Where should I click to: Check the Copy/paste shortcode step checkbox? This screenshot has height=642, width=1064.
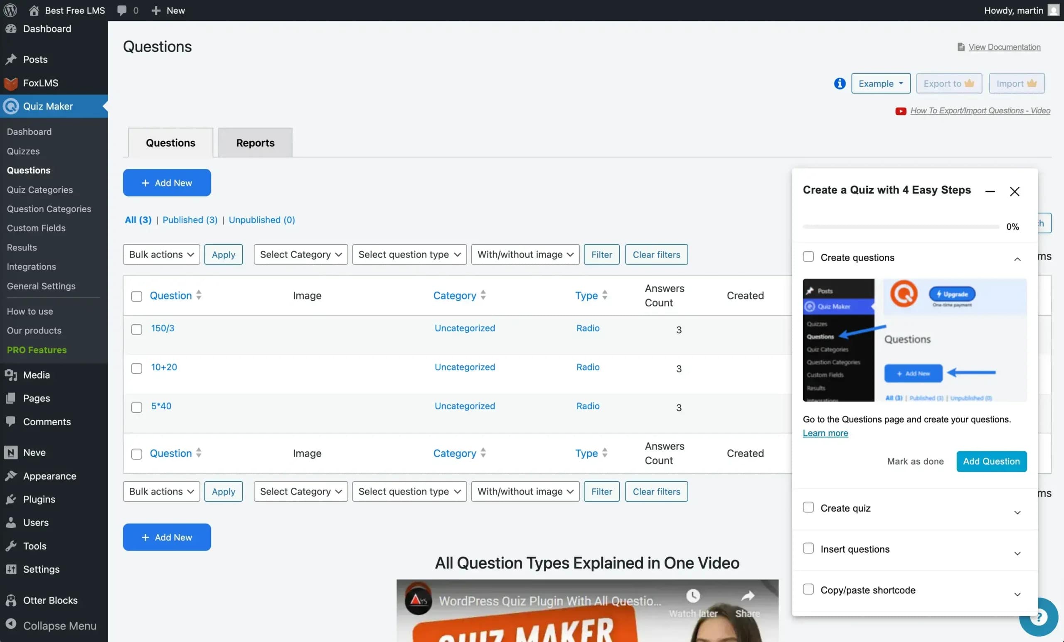(808, 589)
